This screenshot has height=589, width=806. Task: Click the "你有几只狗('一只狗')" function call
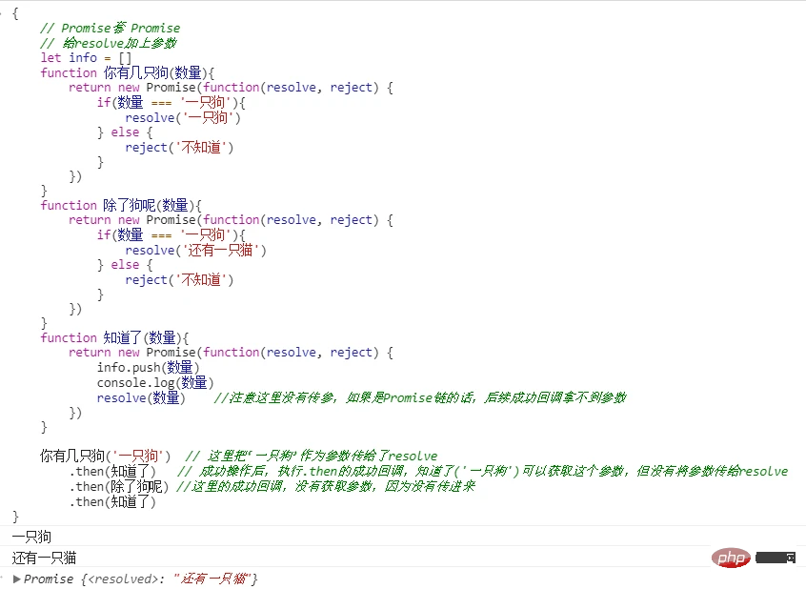(x=106, y=456)
